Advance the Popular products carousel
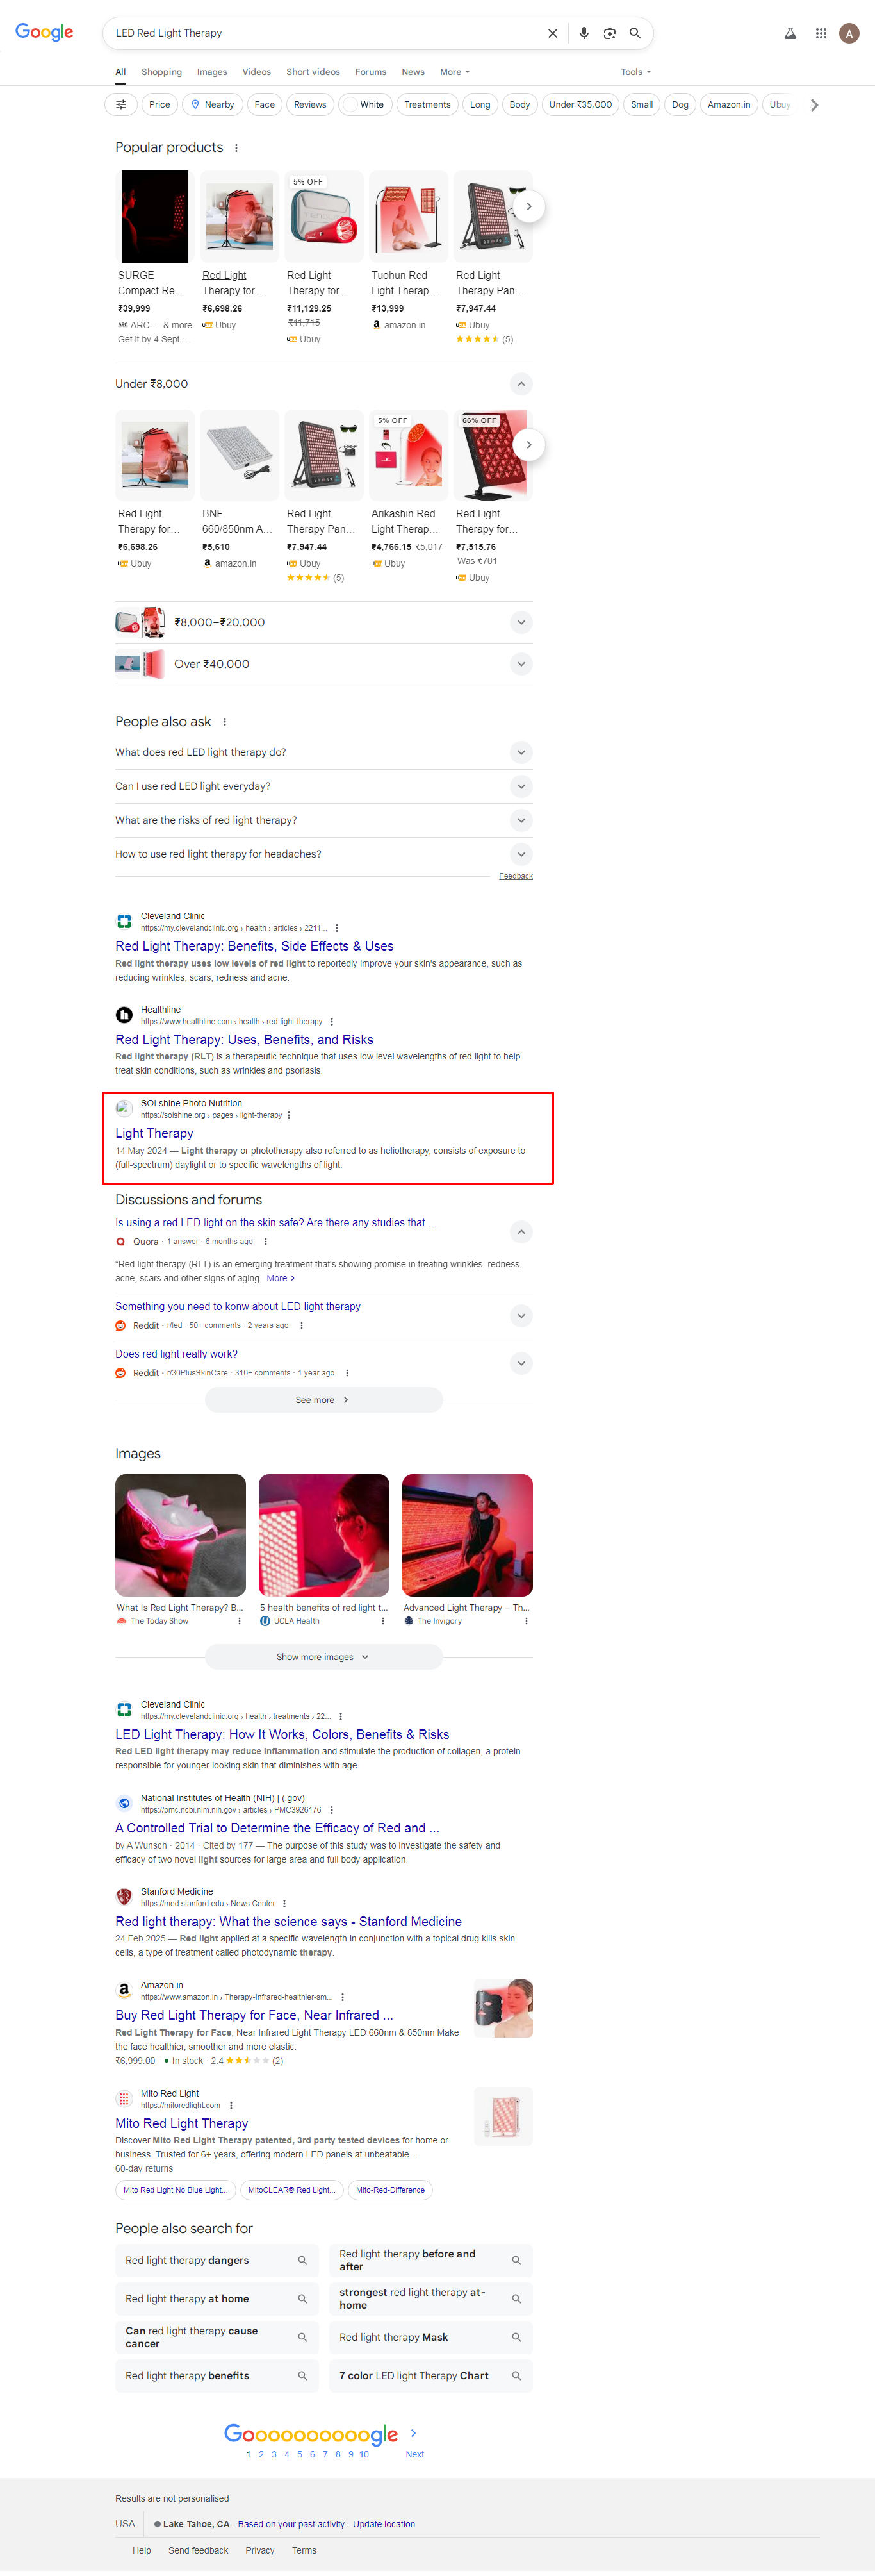875x2576 pixels. (x=528, y=207)
